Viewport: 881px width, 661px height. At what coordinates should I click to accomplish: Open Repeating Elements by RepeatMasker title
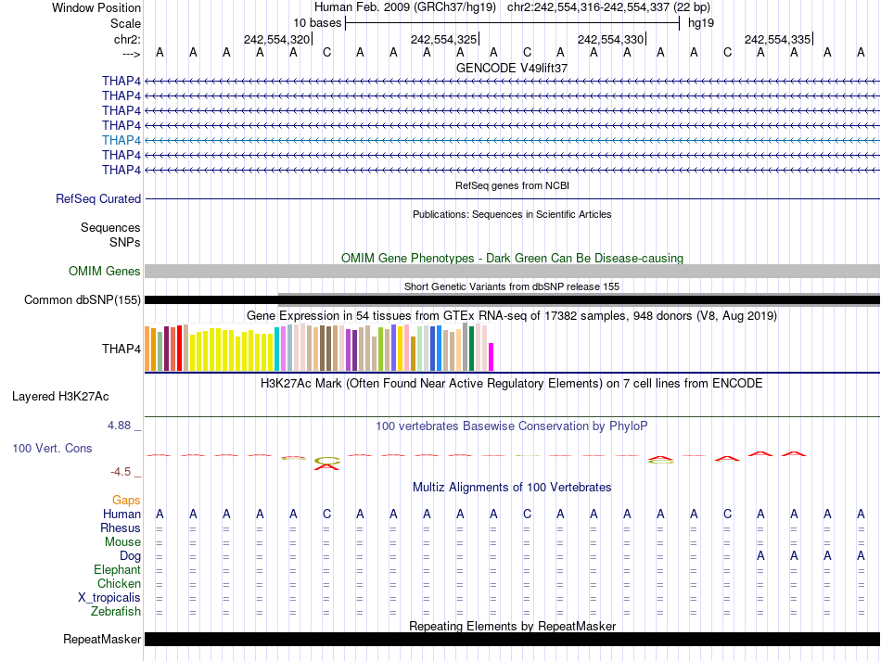pyautogui.click(x=512, y=627)
